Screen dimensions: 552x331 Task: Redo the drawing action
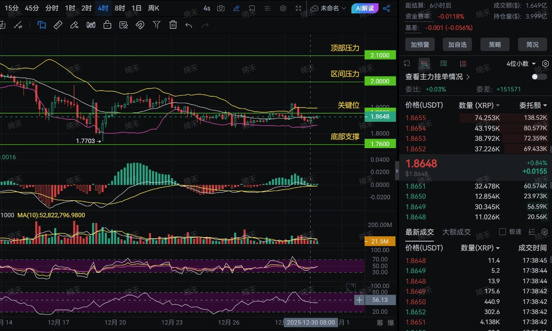(x=205, y=25)
